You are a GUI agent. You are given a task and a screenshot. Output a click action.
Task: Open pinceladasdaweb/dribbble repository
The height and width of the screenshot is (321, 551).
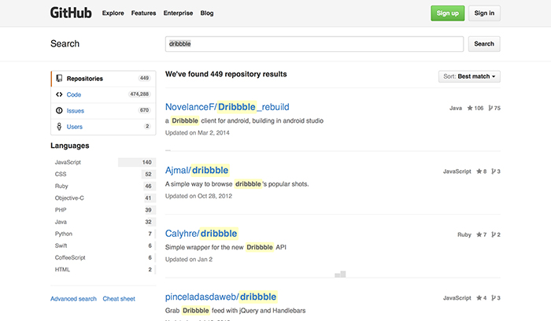(221, 297)
